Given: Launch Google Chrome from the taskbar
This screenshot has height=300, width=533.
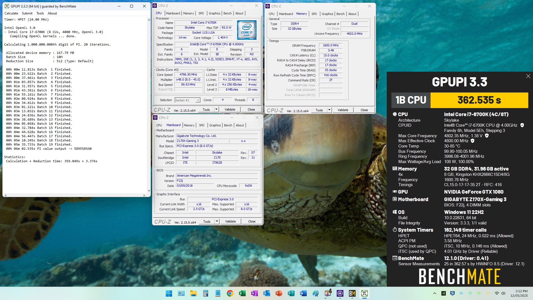Looking at the screenshot, I should click(230, 293).
